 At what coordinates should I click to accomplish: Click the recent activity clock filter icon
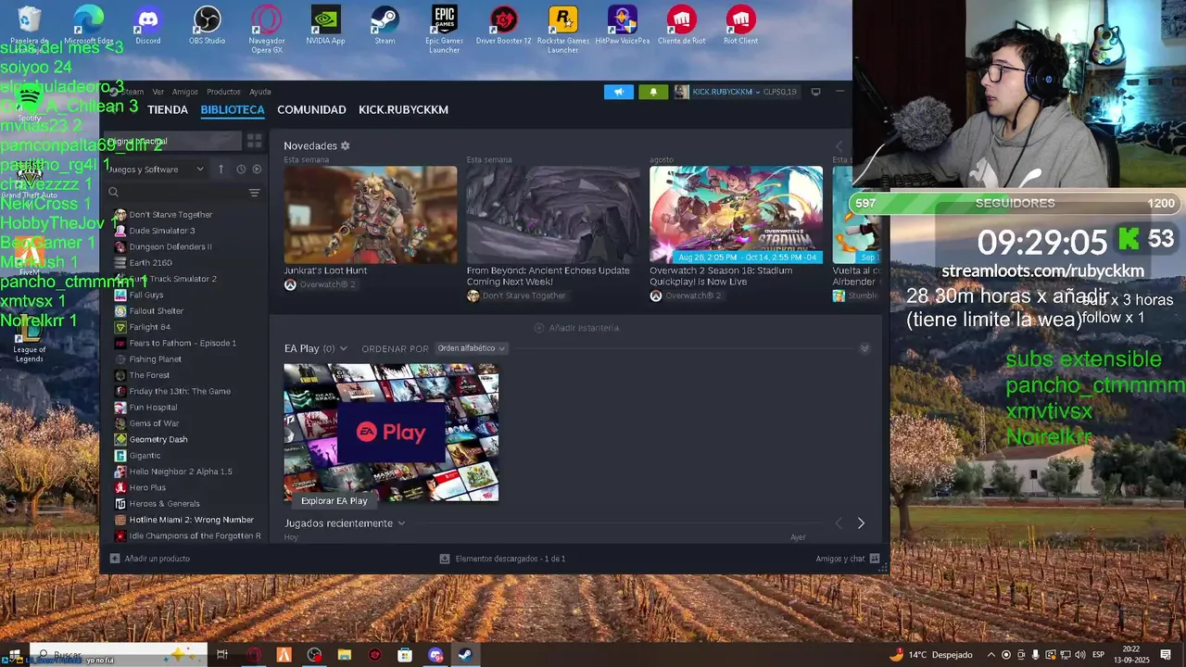coord(241,170)
